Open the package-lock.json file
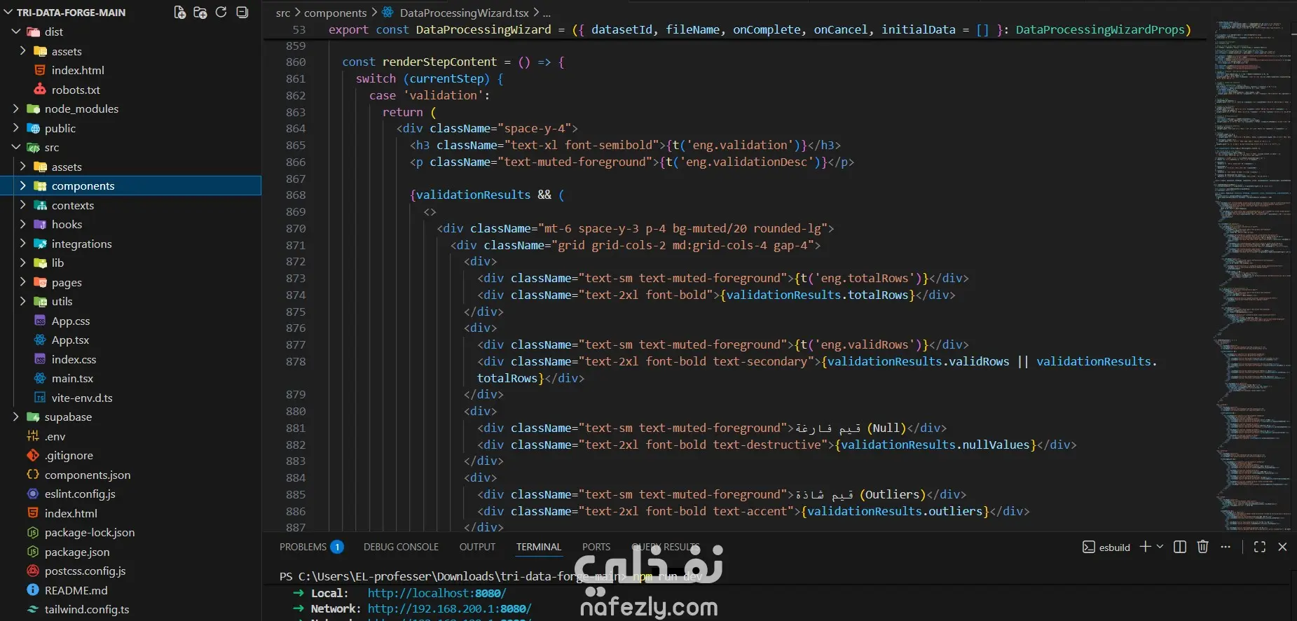This screenshot has height=621, width=1297. click(x=90, y=532)
